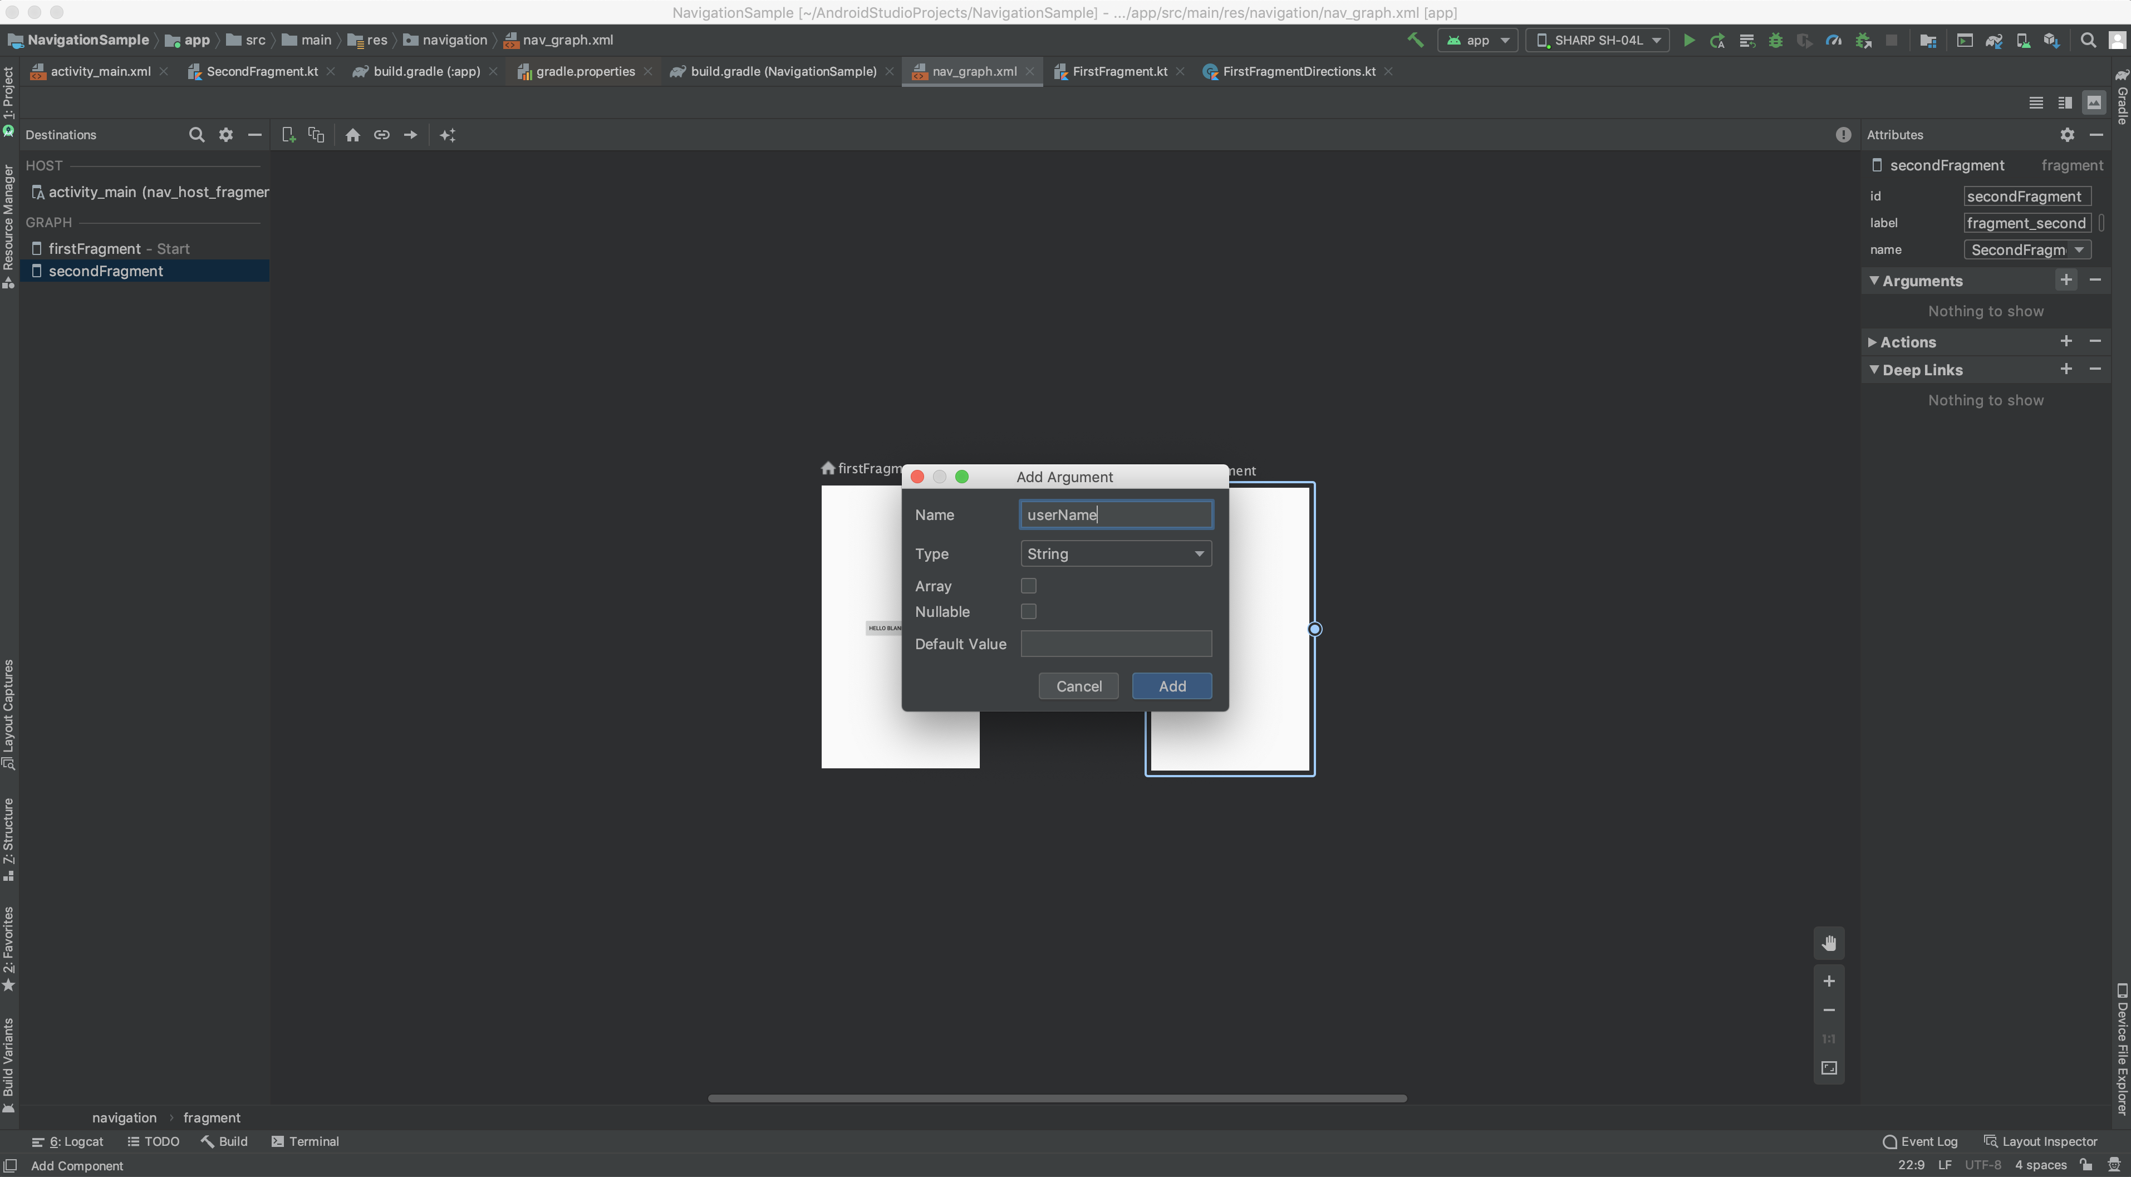Viewport: 2131px width, 1177px height.
Task: Open the Type String dropdown
Action: [1115, 553]
